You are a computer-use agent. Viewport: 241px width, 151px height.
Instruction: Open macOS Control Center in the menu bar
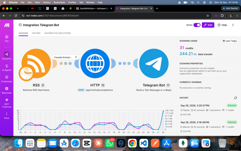[x=204, y=2]
